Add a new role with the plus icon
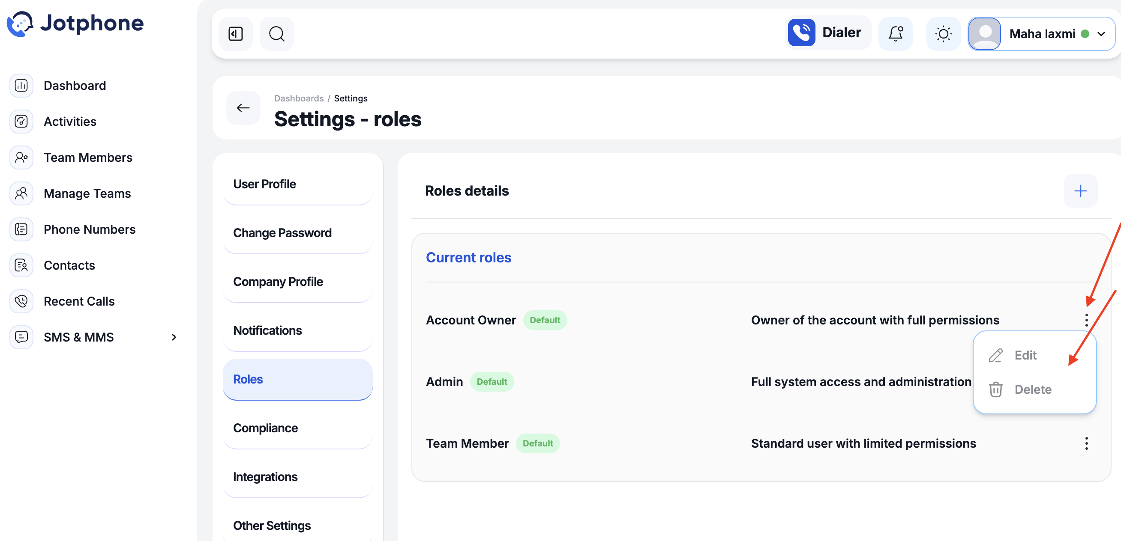1121x541 pixels. click(x=1080, y=191)
